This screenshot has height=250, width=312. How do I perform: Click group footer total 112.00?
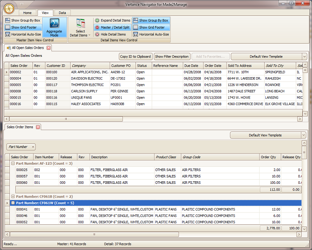271,189
